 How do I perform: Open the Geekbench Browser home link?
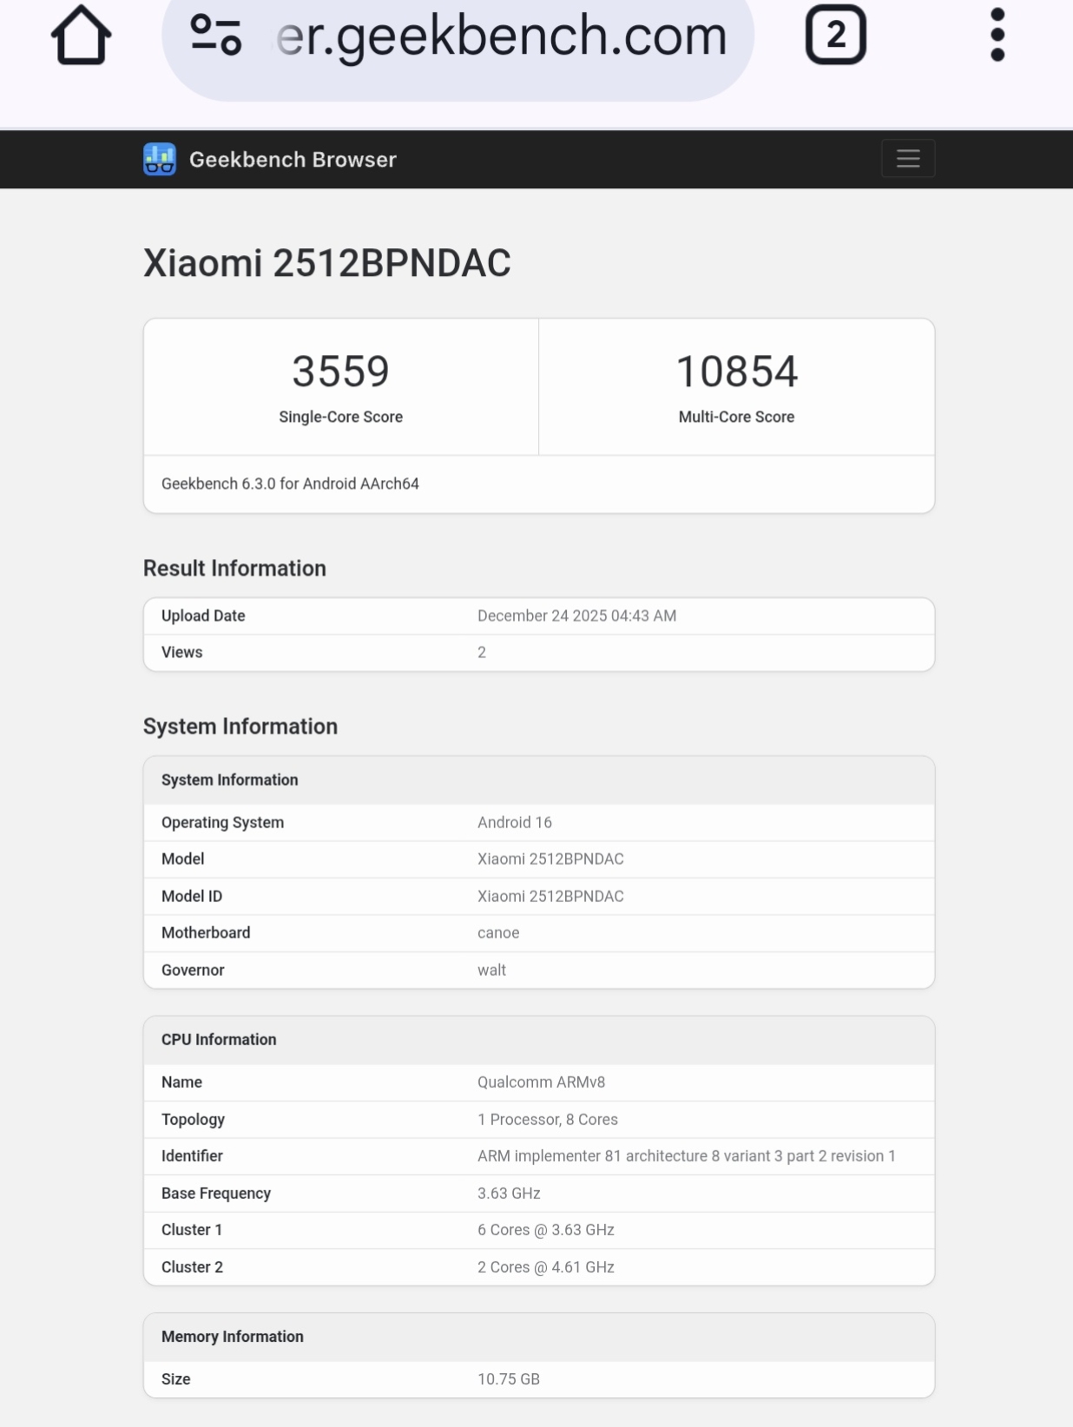pos(293,160)
